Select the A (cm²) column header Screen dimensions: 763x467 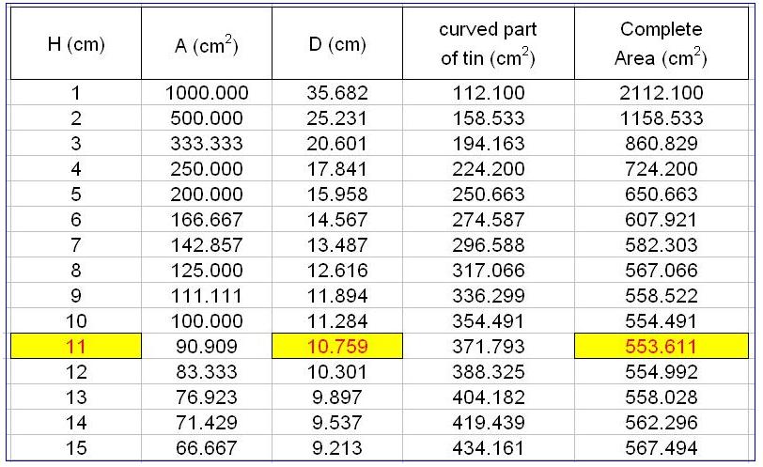(206, 44)
